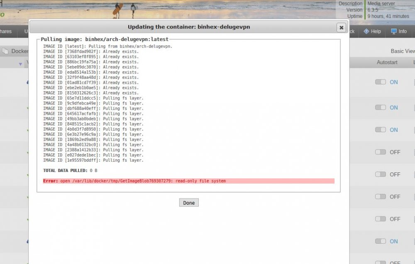Screen dimensions: 415x264
Task: Click the log line 'Pulling from binhex/arch-delugevpn'
Action: click(108, 46)
